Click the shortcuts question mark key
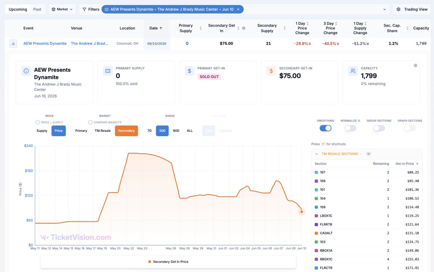Image resolution: width=434 pixels, height=272 pixels. point(323,144)
